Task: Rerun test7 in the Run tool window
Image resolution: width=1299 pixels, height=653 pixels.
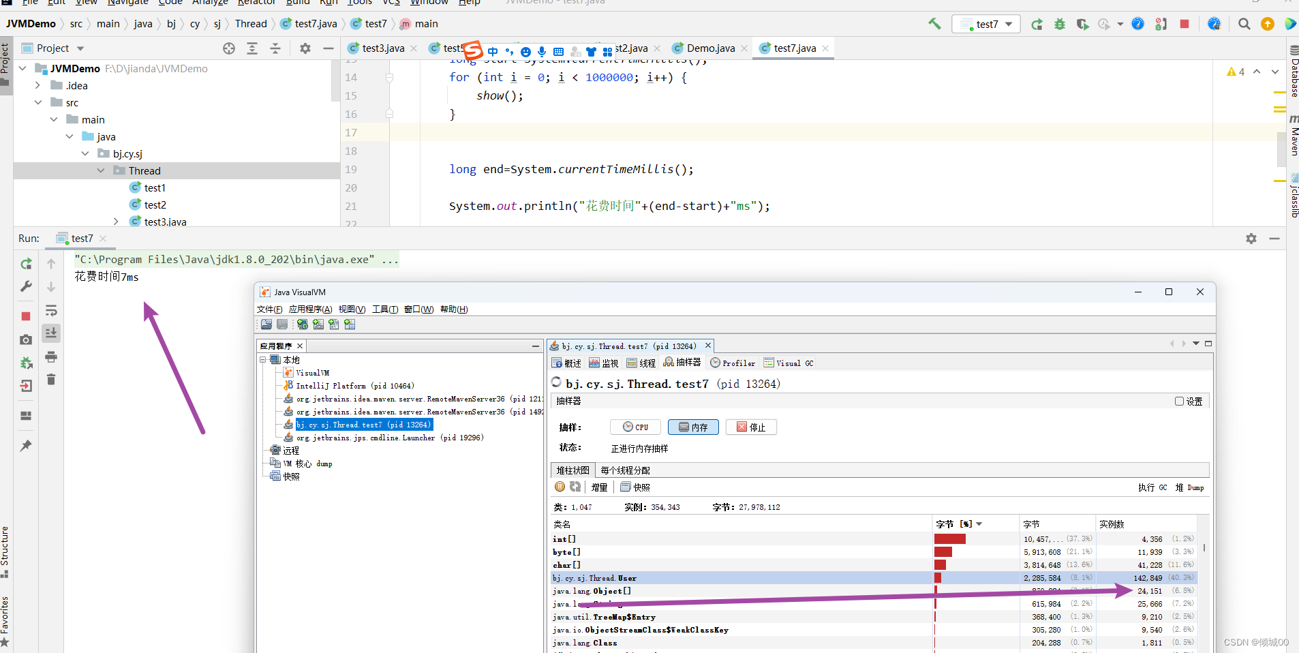Action: (26, 264)
